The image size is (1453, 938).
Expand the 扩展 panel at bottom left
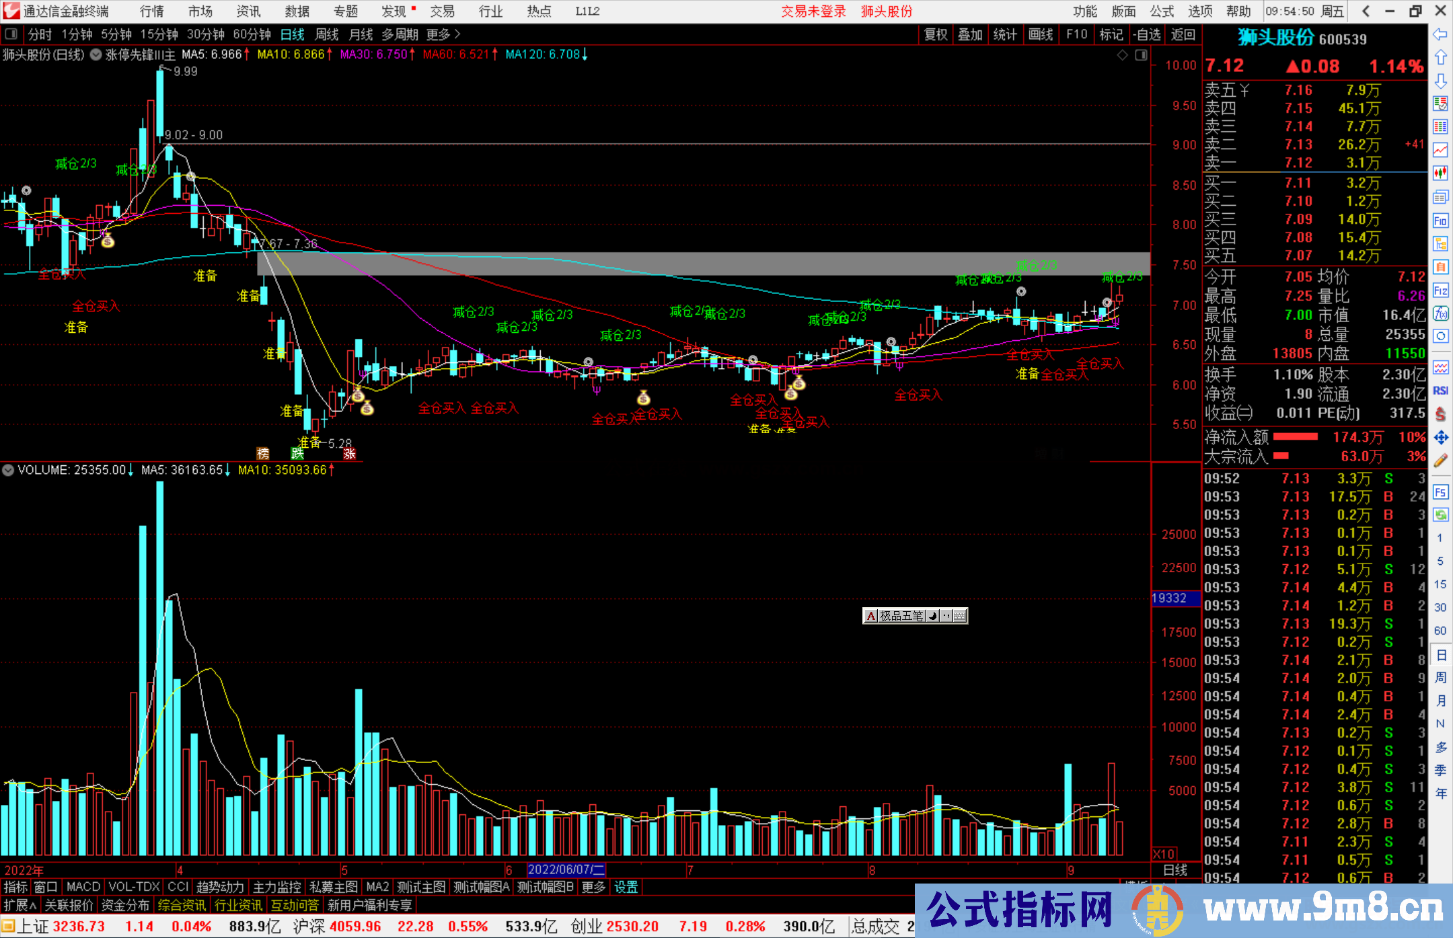[20, 905]
